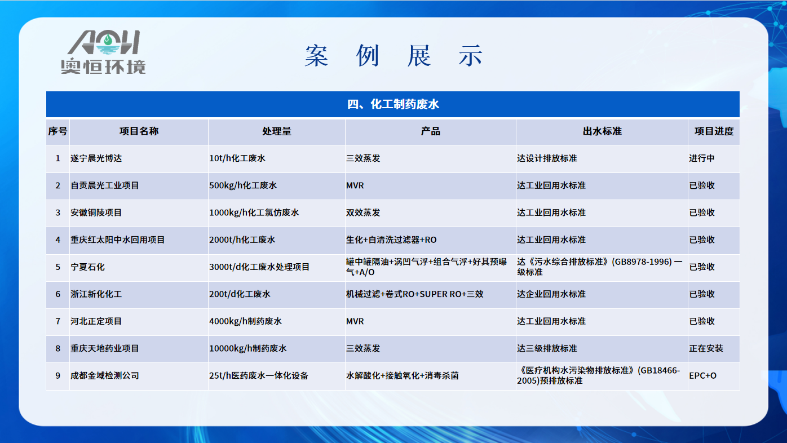Select the 进行中 status cell
The image size is (787, 443).
[702, 158]
